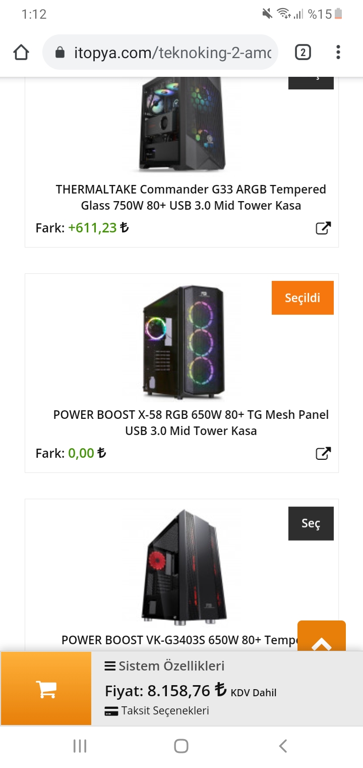
Task: Tap the recent apps button in navigation bar
Action: (80, 745)
